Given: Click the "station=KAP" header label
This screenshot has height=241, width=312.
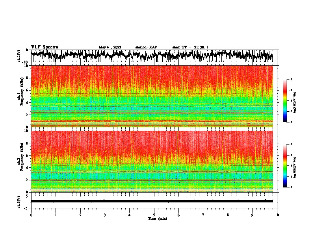Looking at the screenshot, I should tap(146, 47).
